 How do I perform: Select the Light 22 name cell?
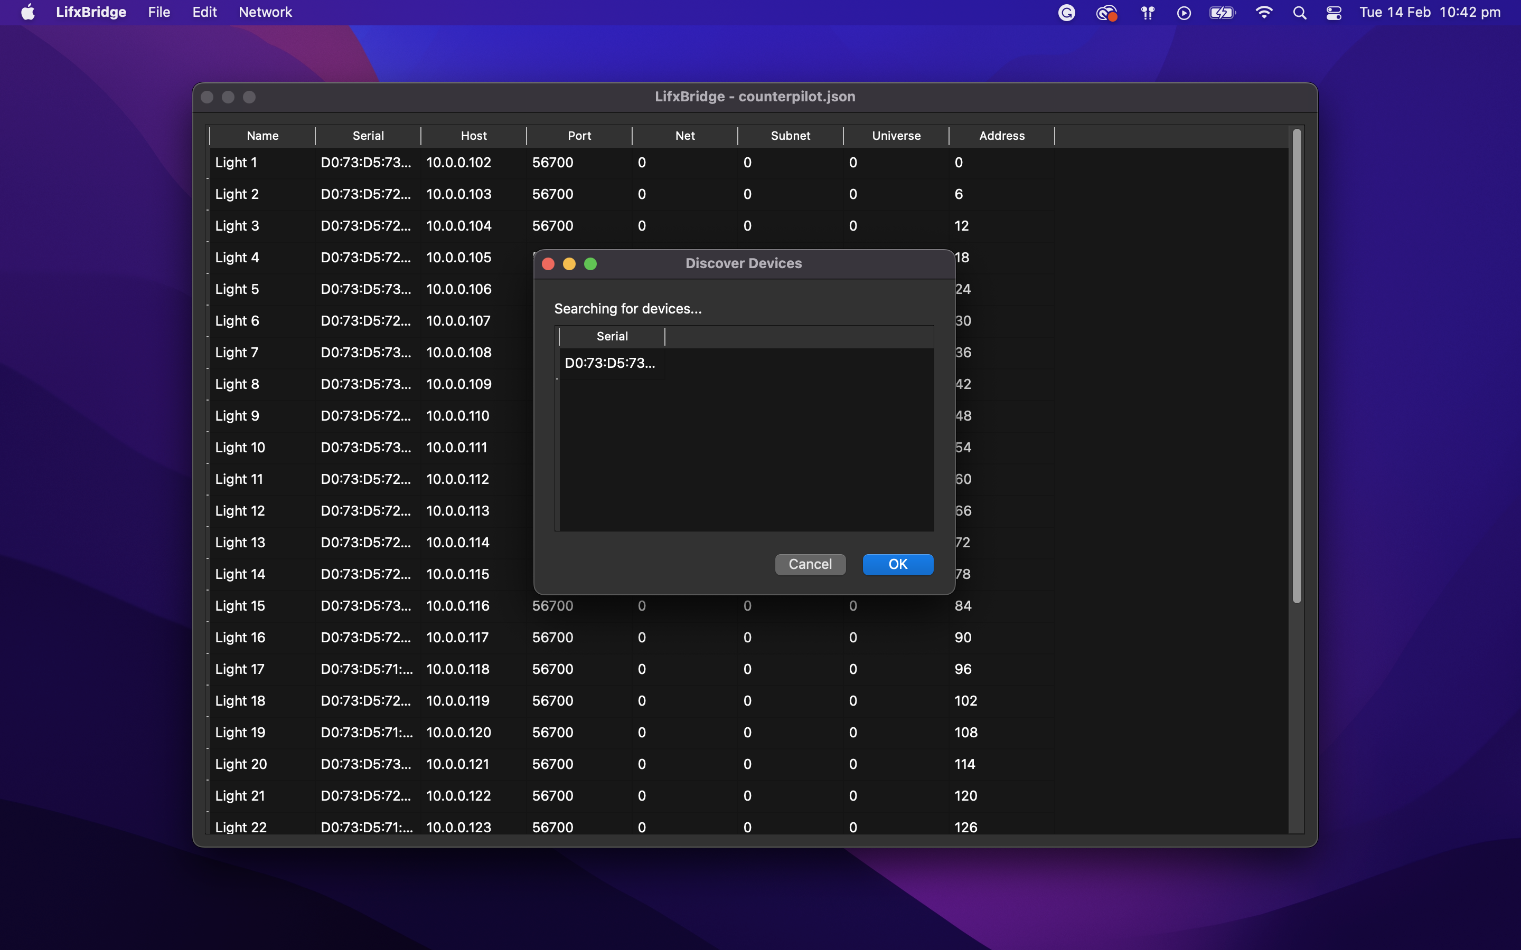[262, 824]
